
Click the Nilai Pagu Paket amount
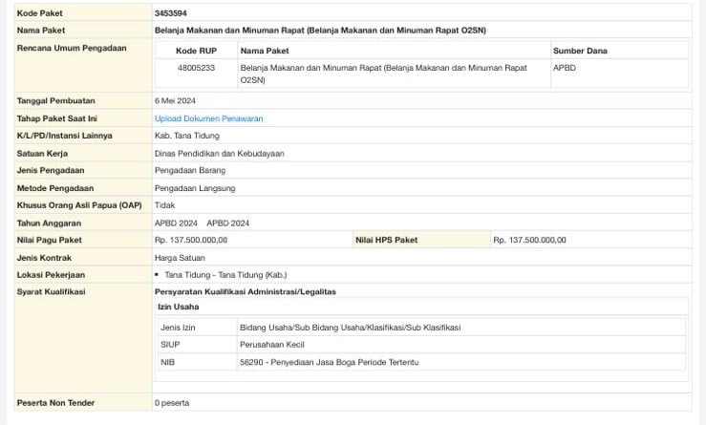coord(191,240)
